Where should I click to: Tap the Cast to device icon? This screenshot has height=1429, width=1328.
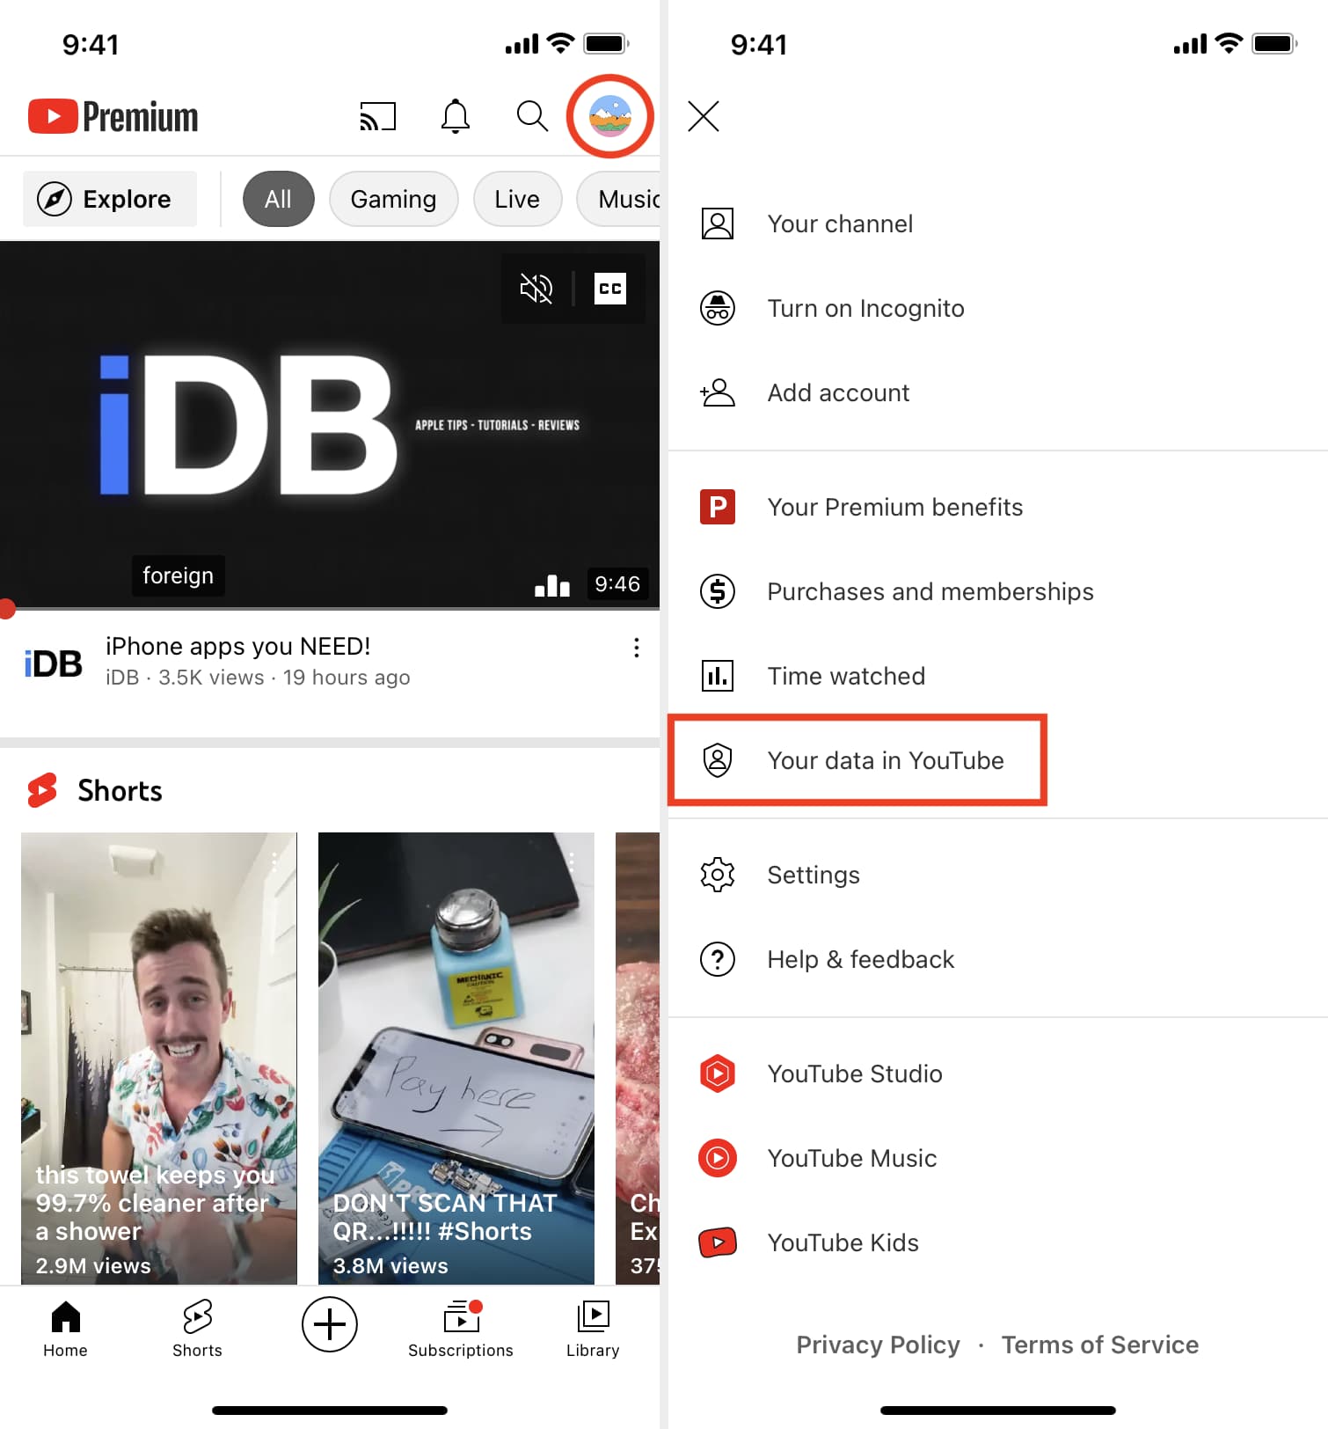click(378, 116)
